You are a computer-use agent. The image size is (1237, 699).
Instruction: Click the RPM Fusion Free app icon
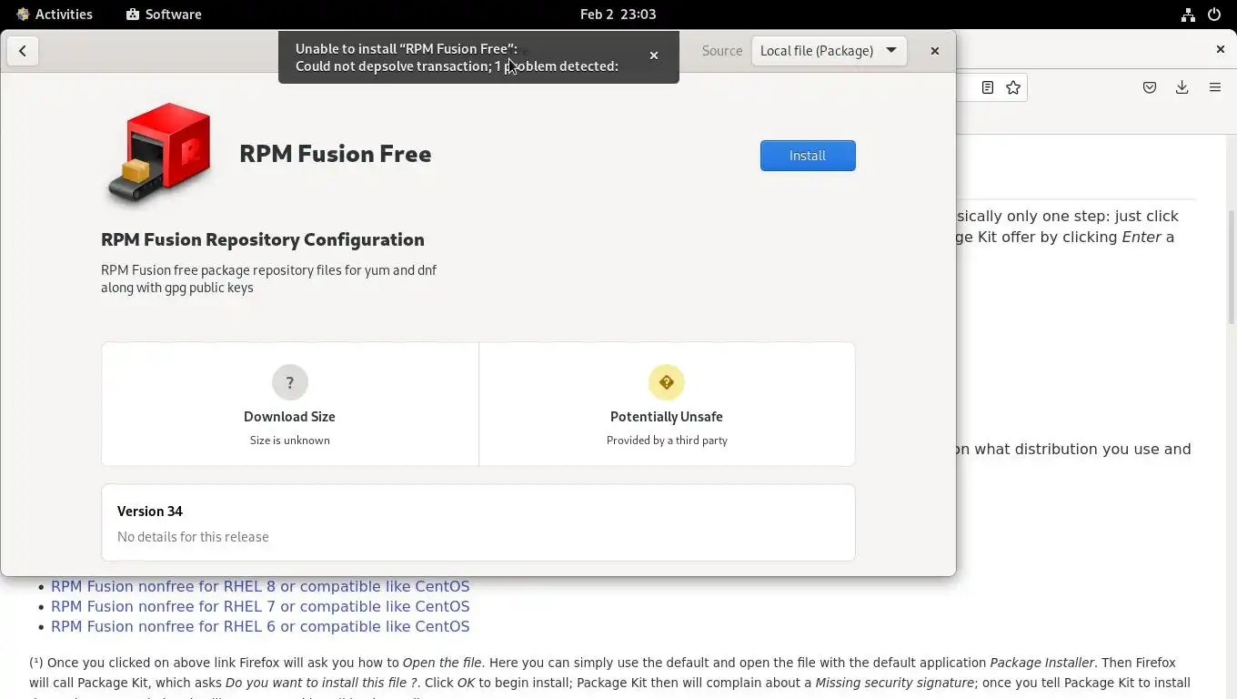pyautogui.click(x=159, y=153)
